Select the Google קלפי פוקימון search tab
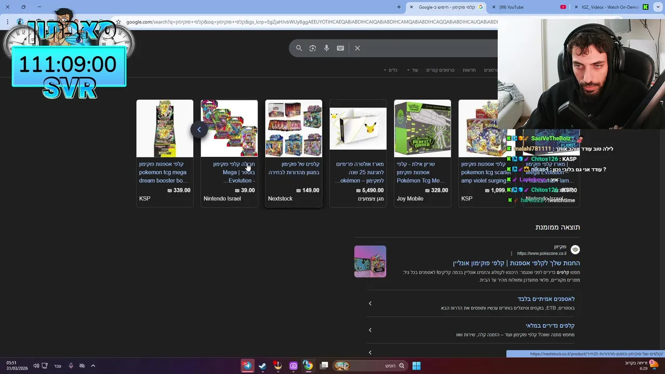The image size is (665, 374). (x=446, y=7)
